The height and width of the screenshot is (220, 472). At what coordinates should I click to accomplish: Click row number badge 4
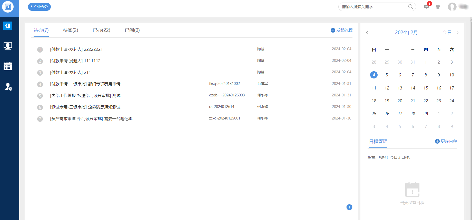[40, 84]
